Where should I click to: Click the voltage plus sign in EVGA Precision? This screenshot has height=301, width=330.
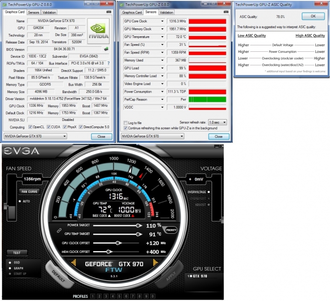[x=190, y=179]
